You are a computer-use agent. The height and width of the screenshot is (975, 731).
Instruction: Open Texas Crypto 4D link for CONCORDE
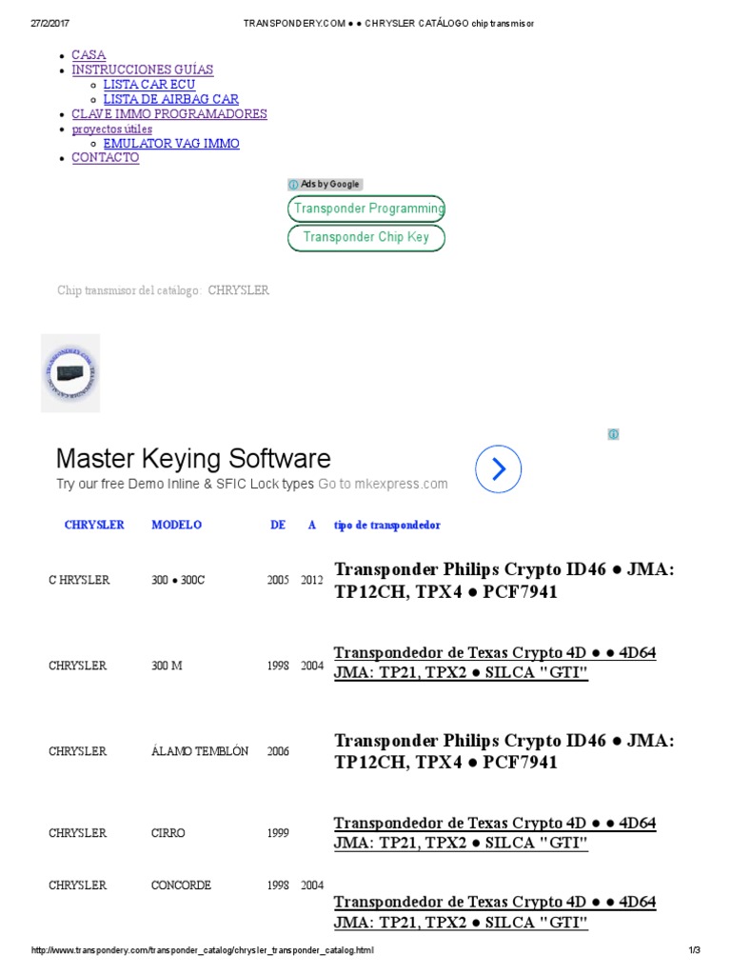(495, 911)
